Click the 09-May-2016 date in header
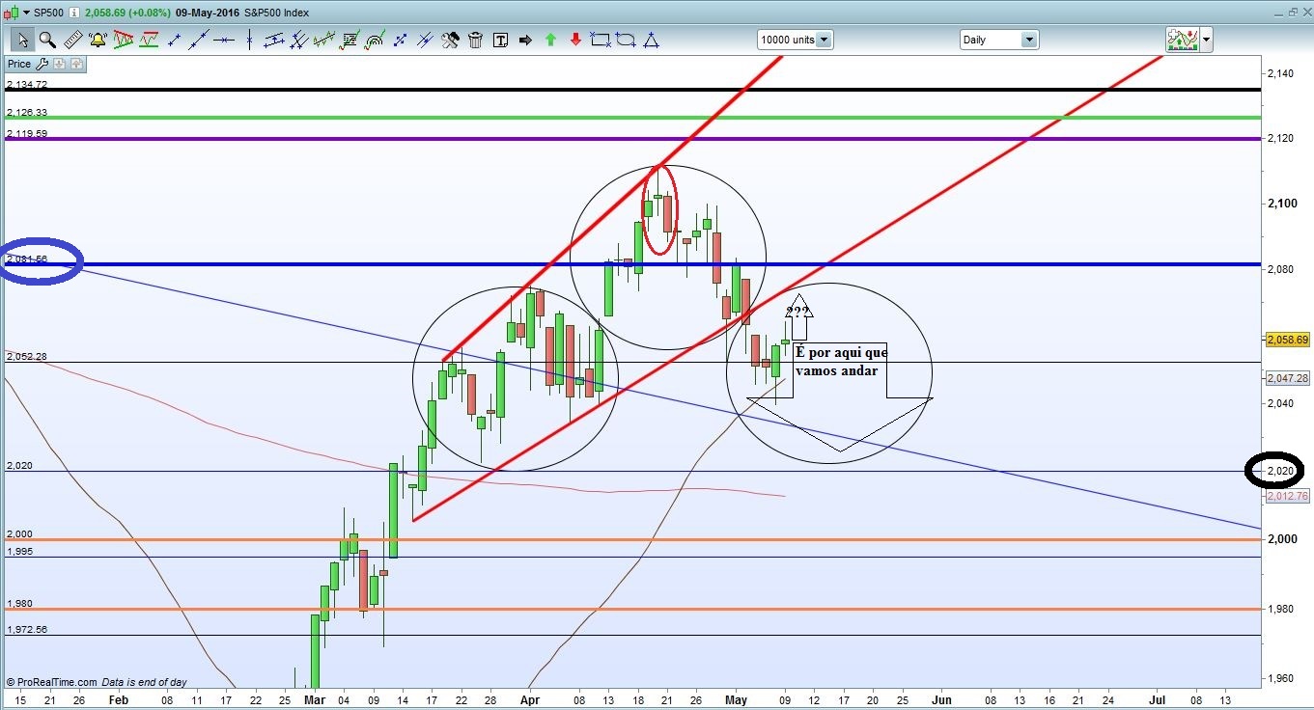 coord(209,14)
